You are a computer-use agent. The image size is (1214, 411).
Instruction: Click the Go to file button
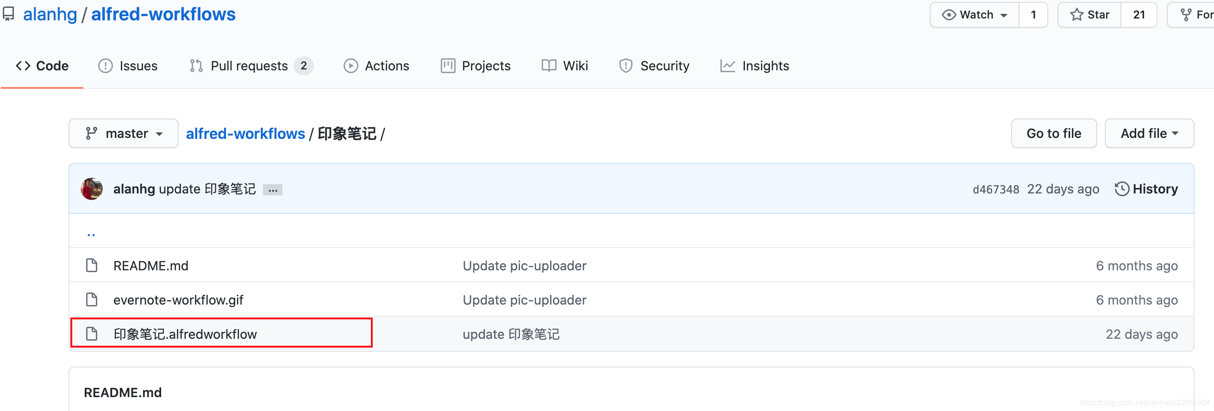coord(1054,133)
